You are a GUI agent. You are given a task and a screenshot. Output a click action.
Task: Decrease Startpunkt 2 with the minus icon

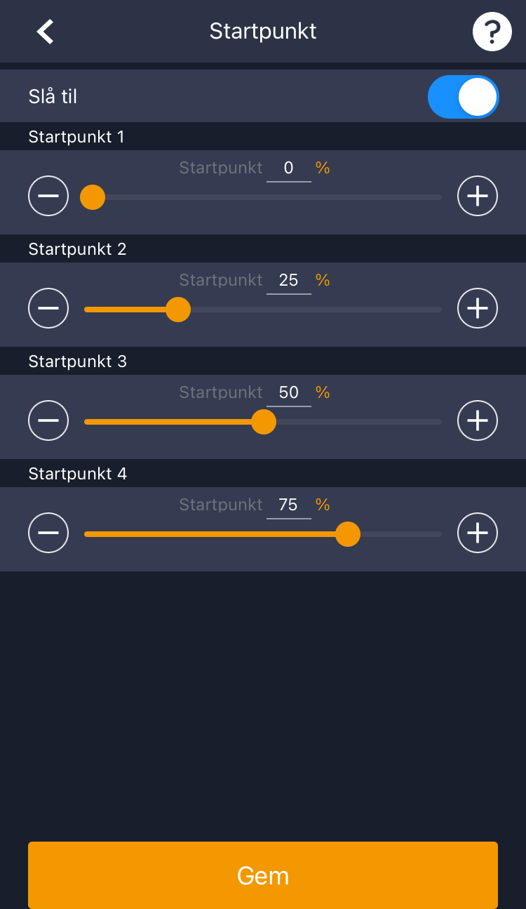(48, 308)
